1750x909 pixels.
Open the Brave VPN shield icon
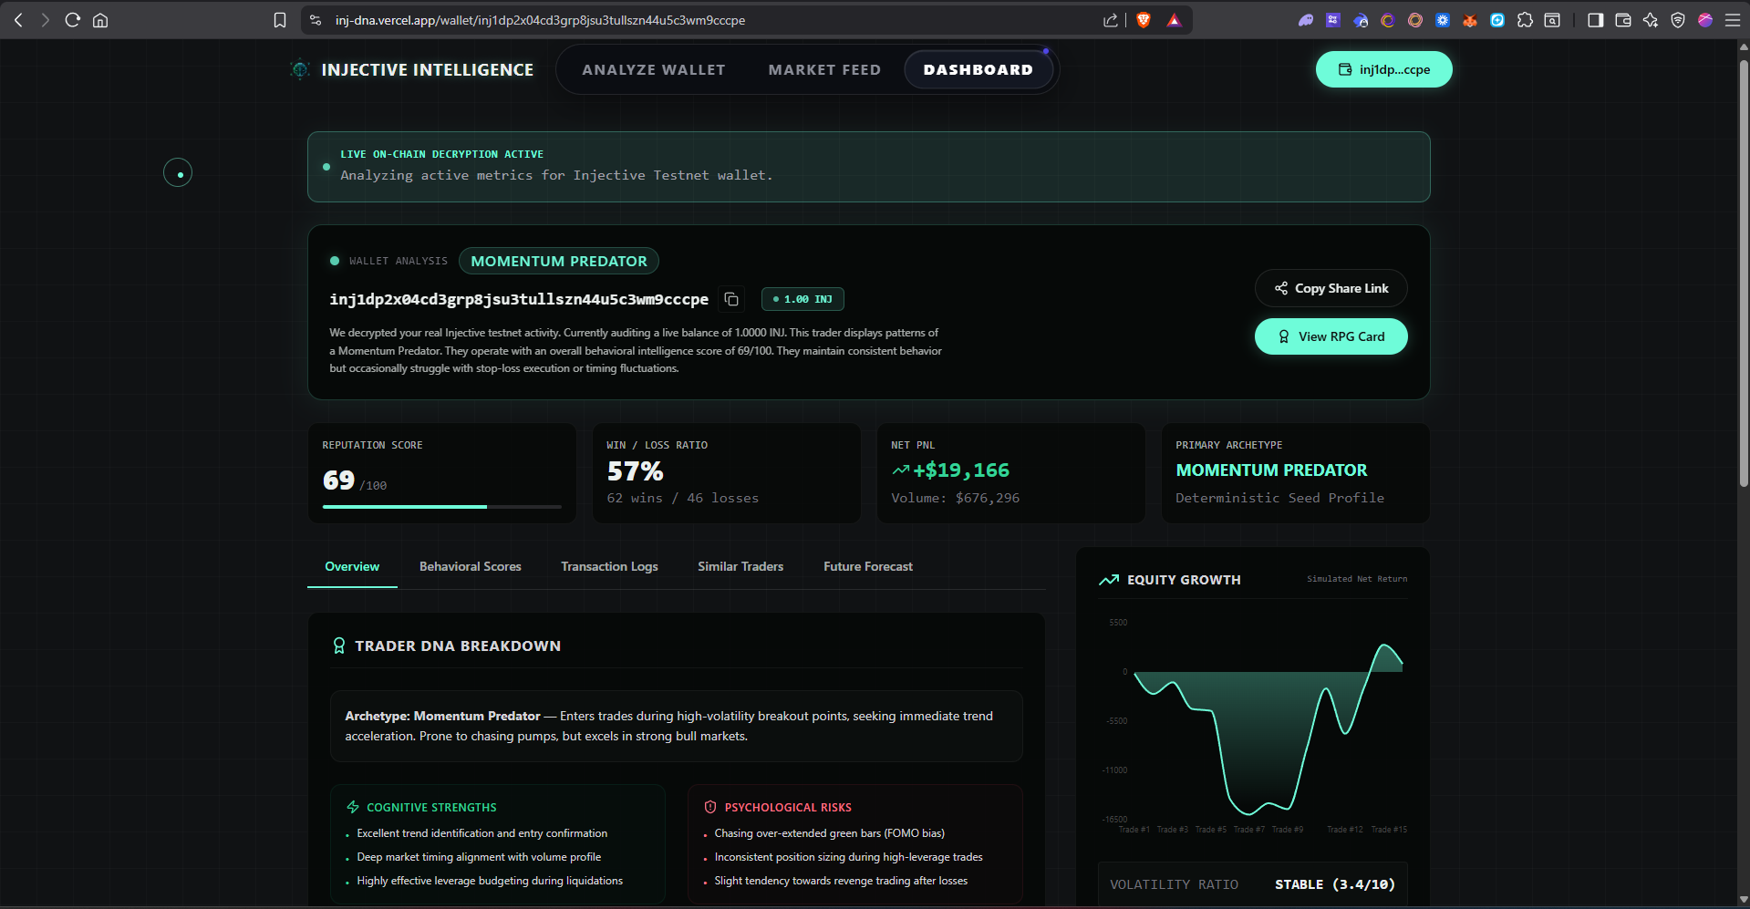tap(1678, 20)
